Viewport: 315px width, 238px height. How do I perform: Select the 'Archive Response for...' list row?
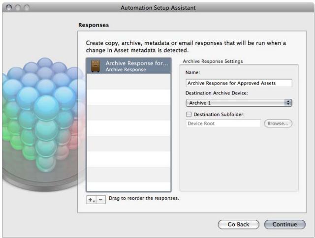[x=128, y=66]
